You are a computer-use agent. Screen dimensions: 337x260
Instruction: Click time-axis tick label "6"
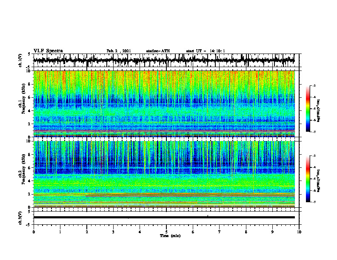pyautogui.click(x=193, y=232)
